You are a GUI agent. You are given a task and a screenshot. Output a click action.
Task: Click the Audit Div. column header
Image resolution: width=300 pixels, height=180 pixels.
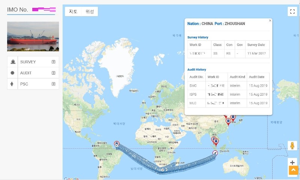[196, 77]
